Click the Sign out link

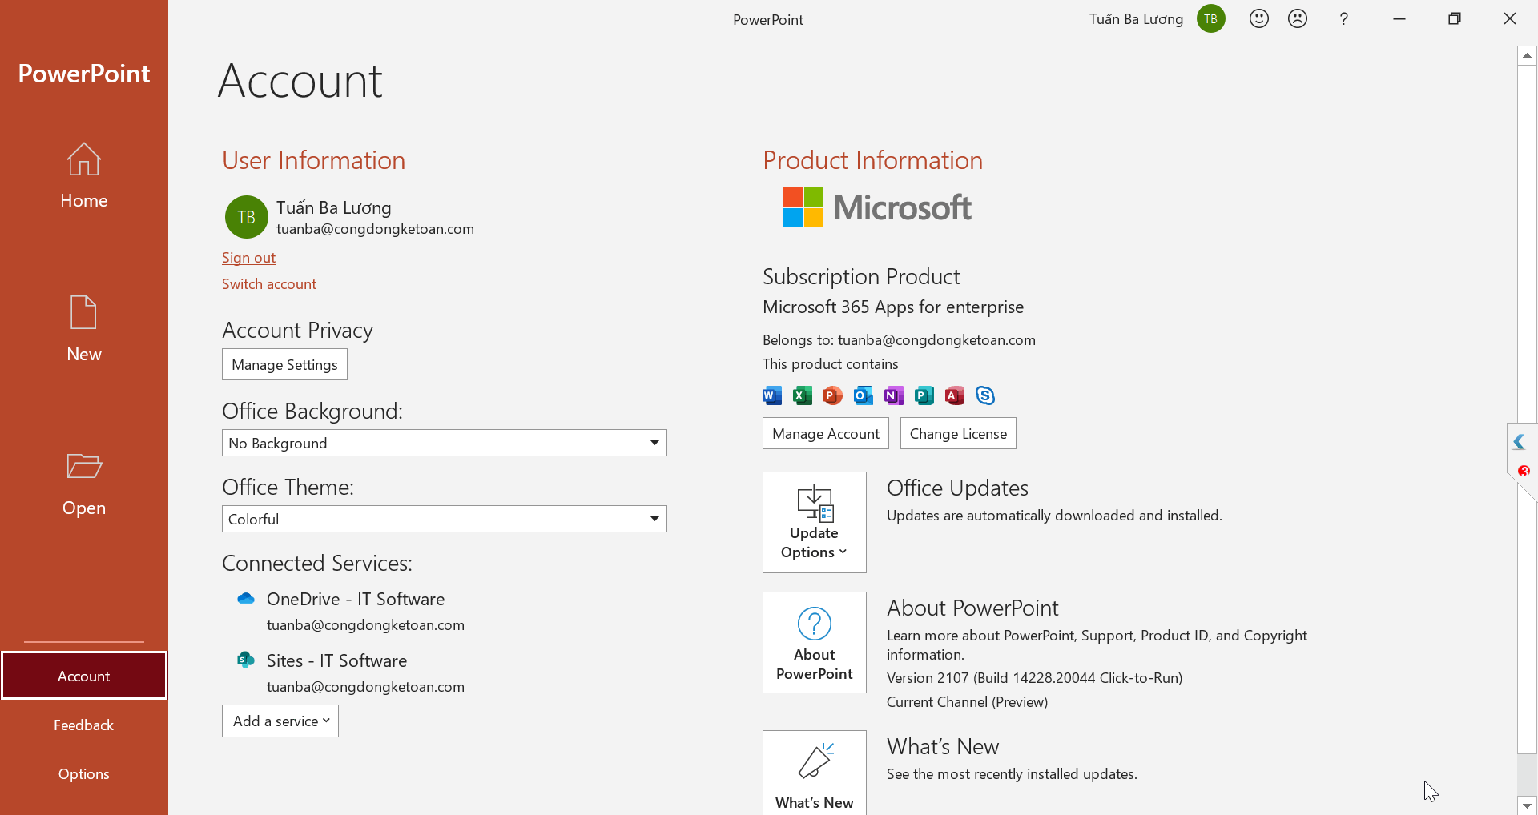coord(248,258)
